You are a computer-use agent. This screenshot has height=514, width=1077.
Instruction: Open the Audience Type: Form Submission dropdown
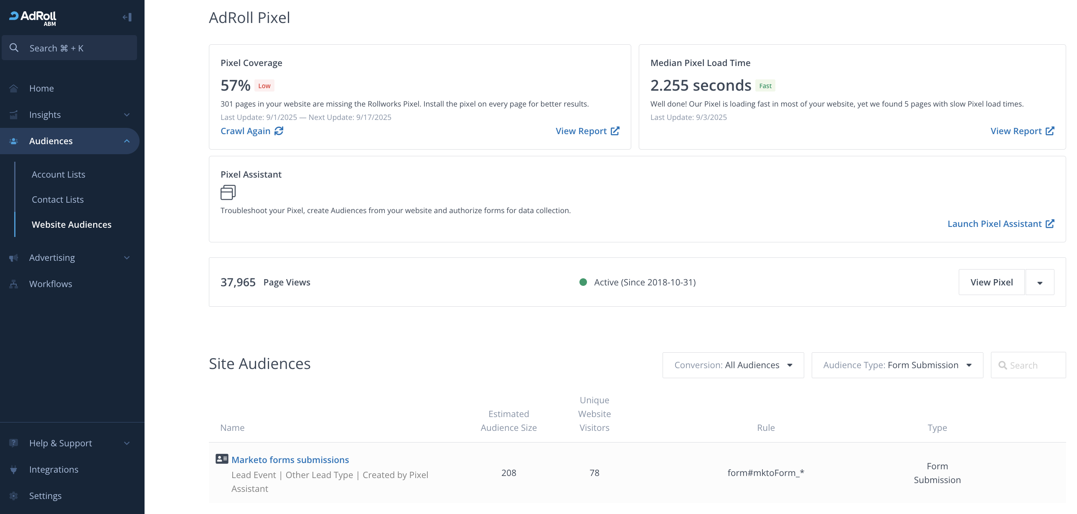897,365
